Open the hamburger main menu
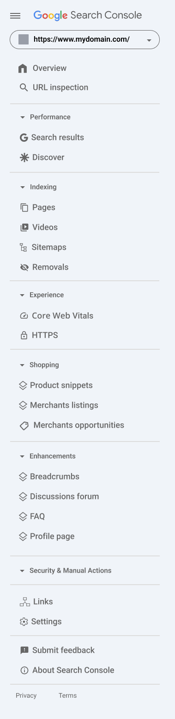 point(15,16)
